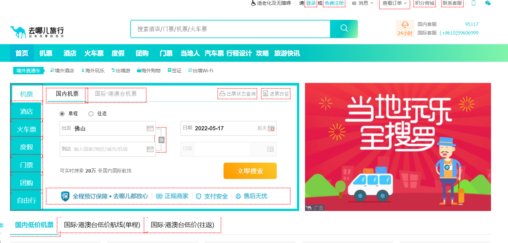Click return date calendar icon
The width and height of the screenshot is (508, 243).
tap(270, 149)
